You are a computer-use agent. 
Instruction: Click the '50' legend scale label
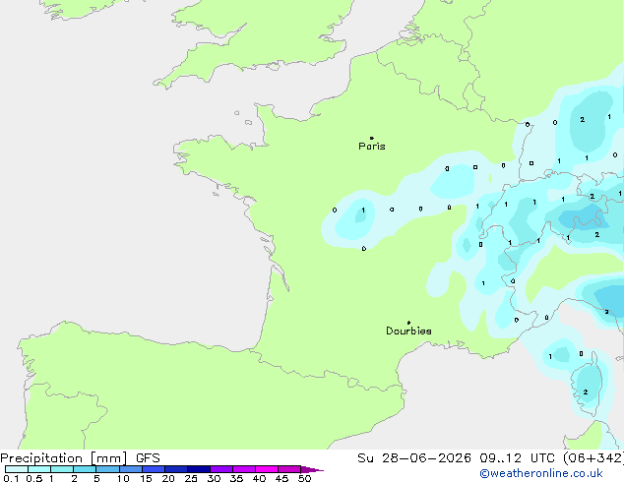pyautogui.click(x=304, y=478)
